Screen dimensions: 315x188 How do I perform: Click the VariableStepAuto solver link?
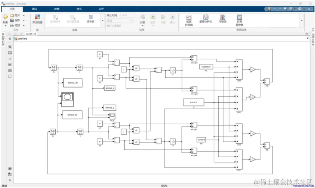click(x=303, y=186)
